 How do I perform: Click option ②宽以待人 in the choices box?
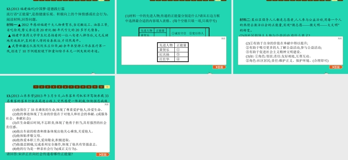(x=196, y=33)
